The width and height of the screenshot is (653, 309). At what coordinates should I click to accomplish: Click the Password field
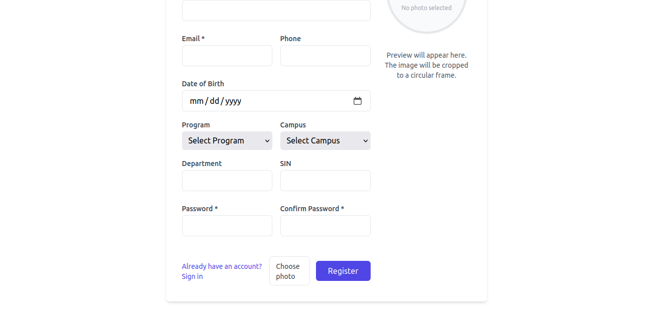click(227, 226)
